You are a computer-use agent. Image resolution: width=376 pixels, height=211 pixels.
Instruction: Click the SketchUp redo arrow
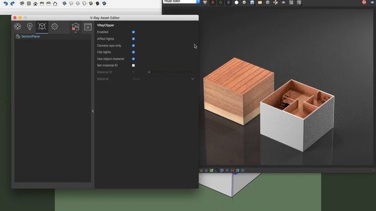pyautogui.click(x=12, y=4)
